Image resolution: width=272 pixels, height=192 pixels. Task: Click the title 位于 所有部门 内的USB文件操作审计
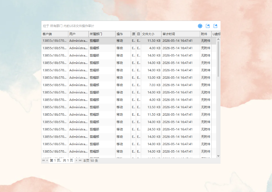click(69, 26)
